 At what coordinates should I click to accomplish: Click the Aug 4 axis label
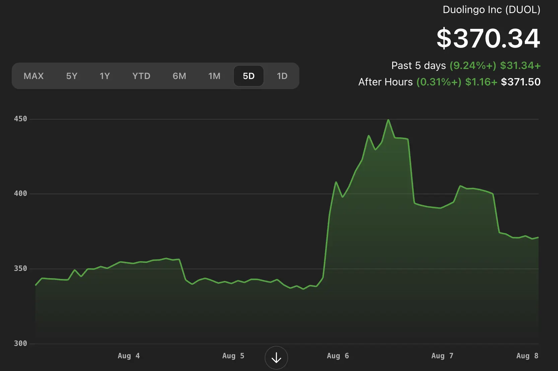(x=129, y=356)
